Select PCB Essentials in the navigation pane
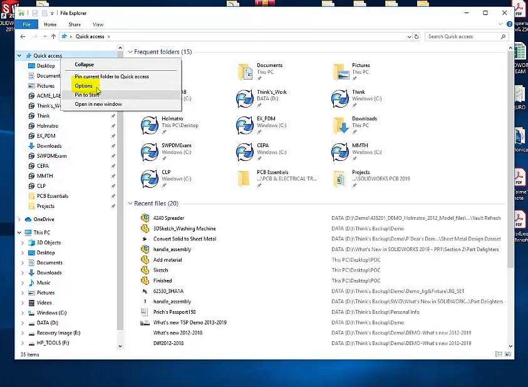Image resolution: width=528 pixels, height=387 pixels. [x=52, y=195]
